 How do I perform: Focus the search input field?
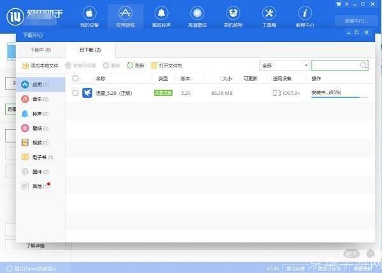click(x=336, y=66)
